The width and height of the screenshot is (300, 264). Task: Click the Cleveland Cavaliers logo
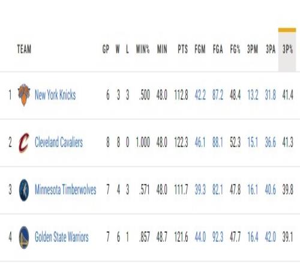click(x=24, y=142)
